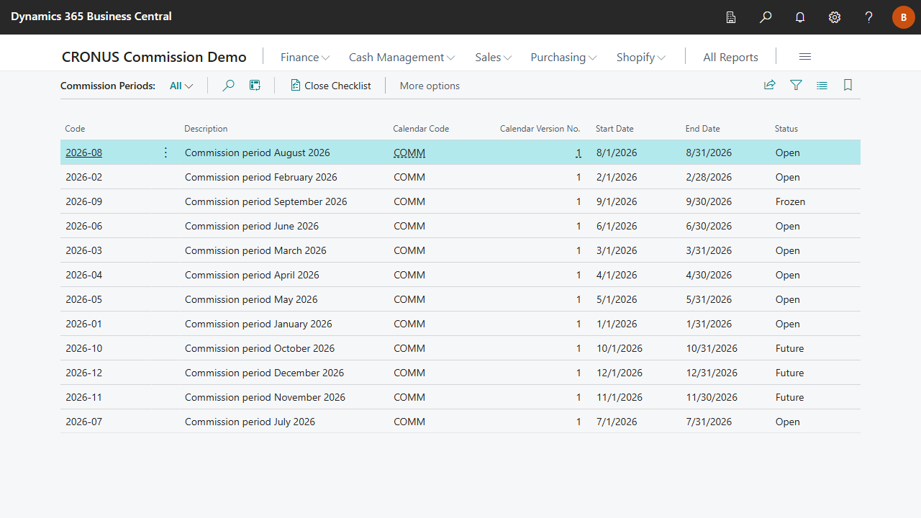Expand the Finance menu
Screen dimensions: 921x518
[305, 57]
